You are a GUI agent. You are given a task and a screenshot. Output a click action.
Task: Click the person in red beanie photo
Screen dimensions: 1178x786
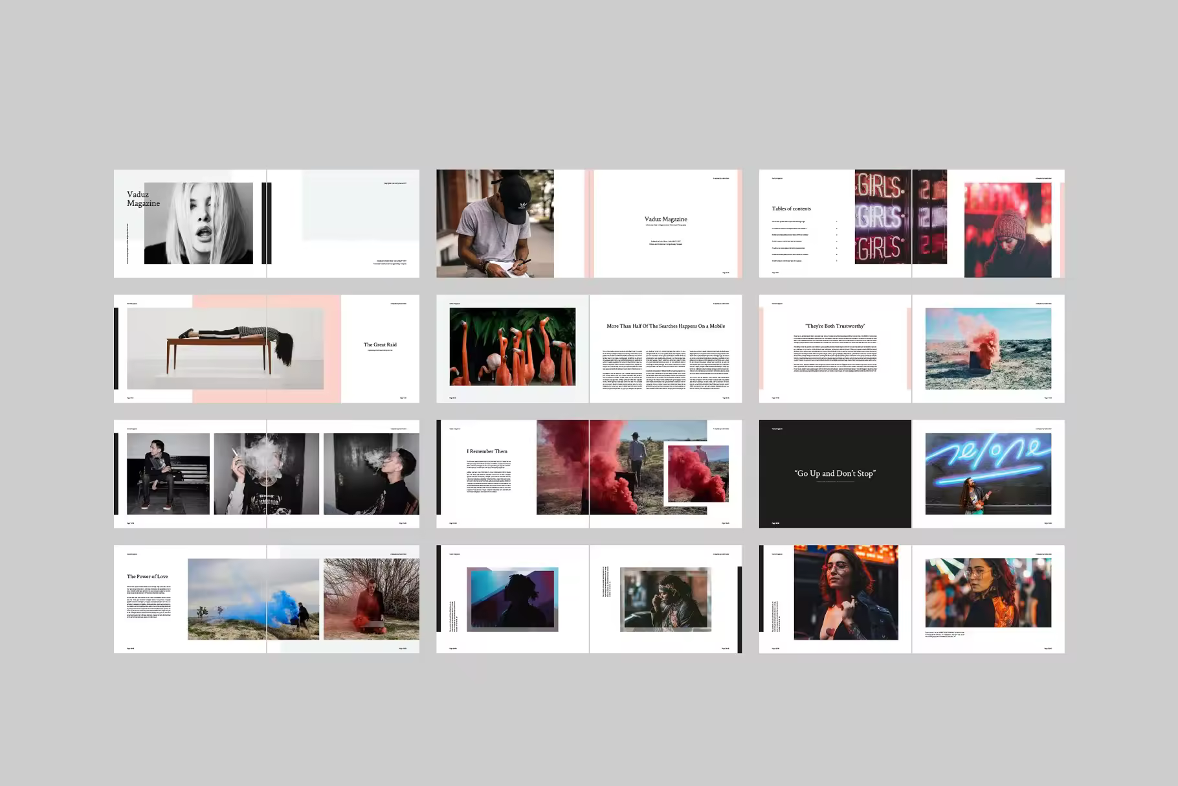(1008, 230)
